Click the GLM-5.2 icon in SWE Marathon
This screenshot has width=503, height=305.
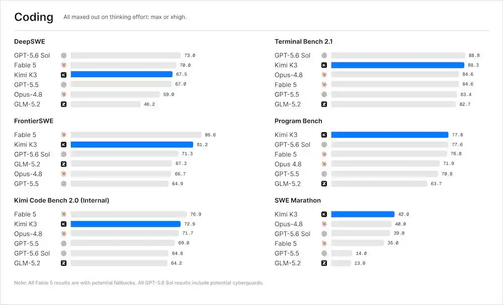(x=324, y=263)
